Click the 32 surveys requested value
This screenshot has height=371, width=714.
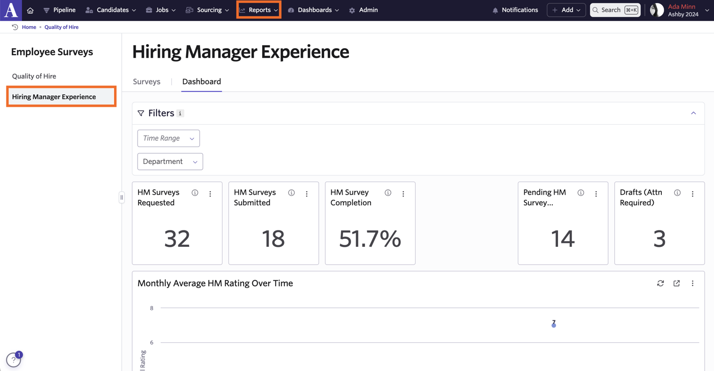coord(177,238)
